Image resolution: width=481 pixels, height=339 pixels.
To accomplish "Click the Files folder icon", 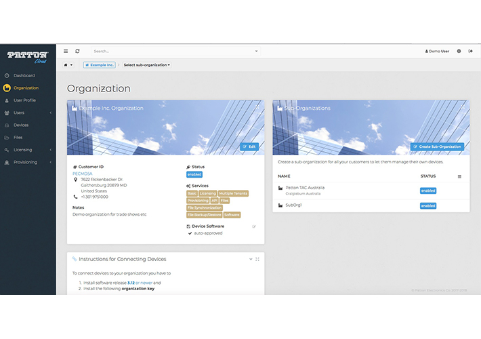I will 7,138.
